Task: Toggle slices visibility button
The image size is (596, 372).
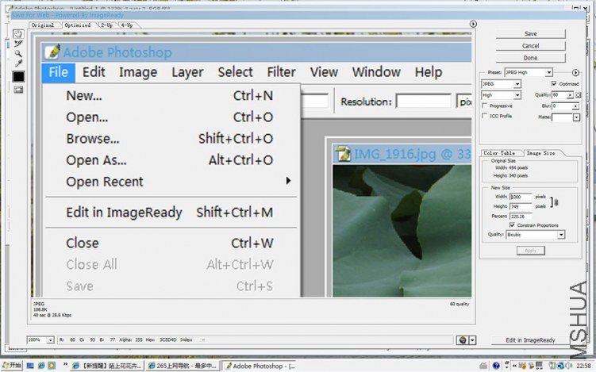Action: (x=18, y=90)
